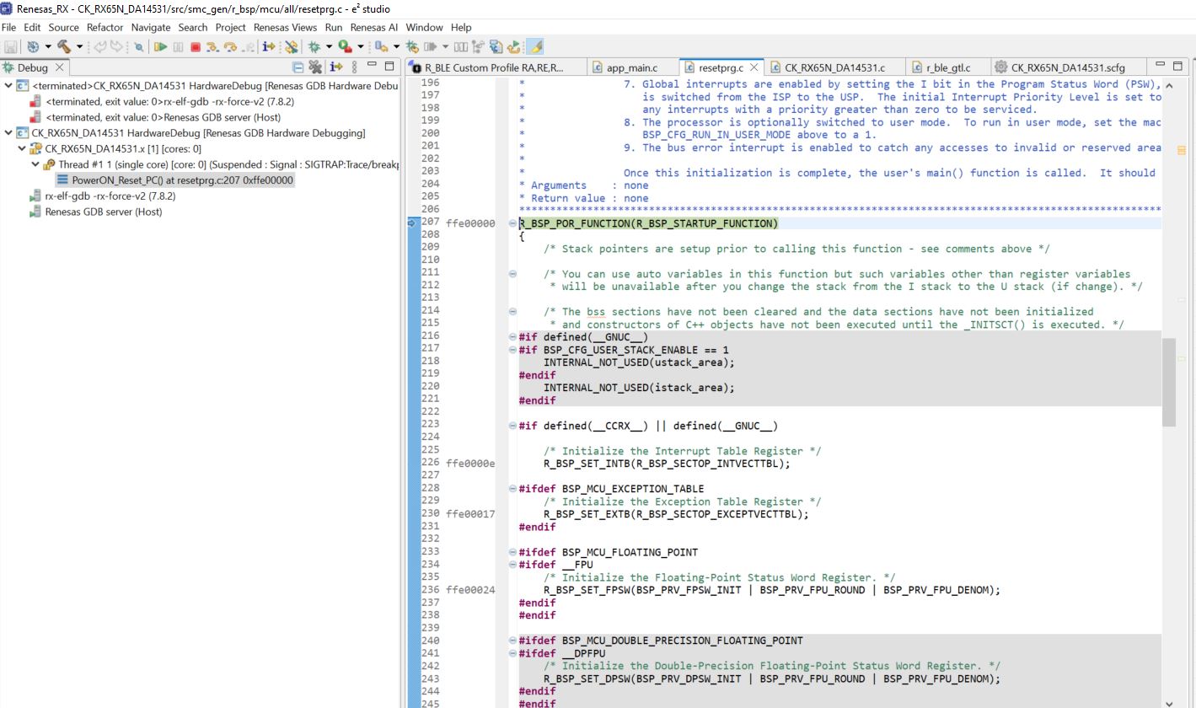Fold the R_BSP_POR_FUNCTION function at line 207

512,223
